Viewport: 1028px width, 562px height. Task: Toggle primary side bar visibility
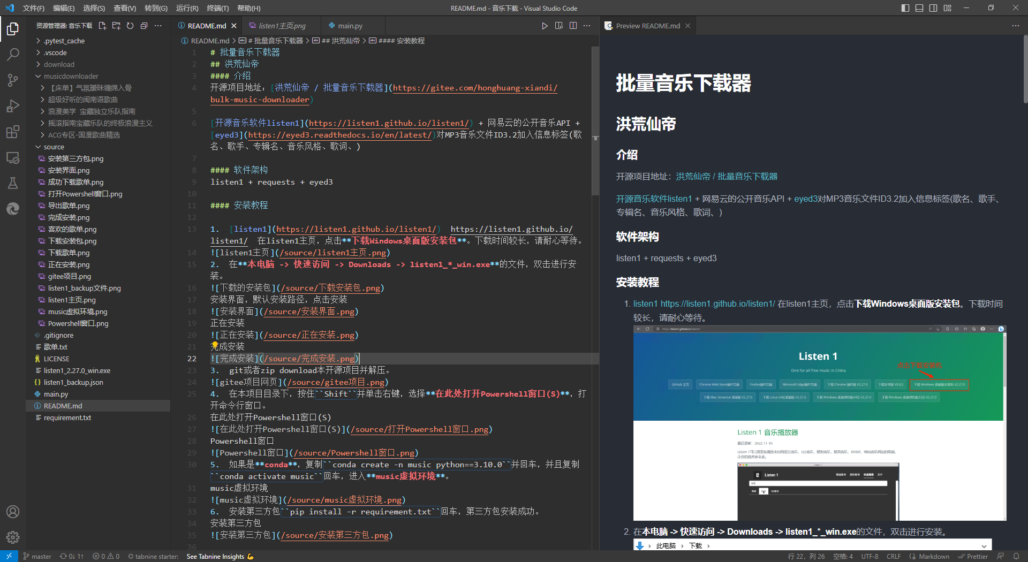click(x=905, y=8)
